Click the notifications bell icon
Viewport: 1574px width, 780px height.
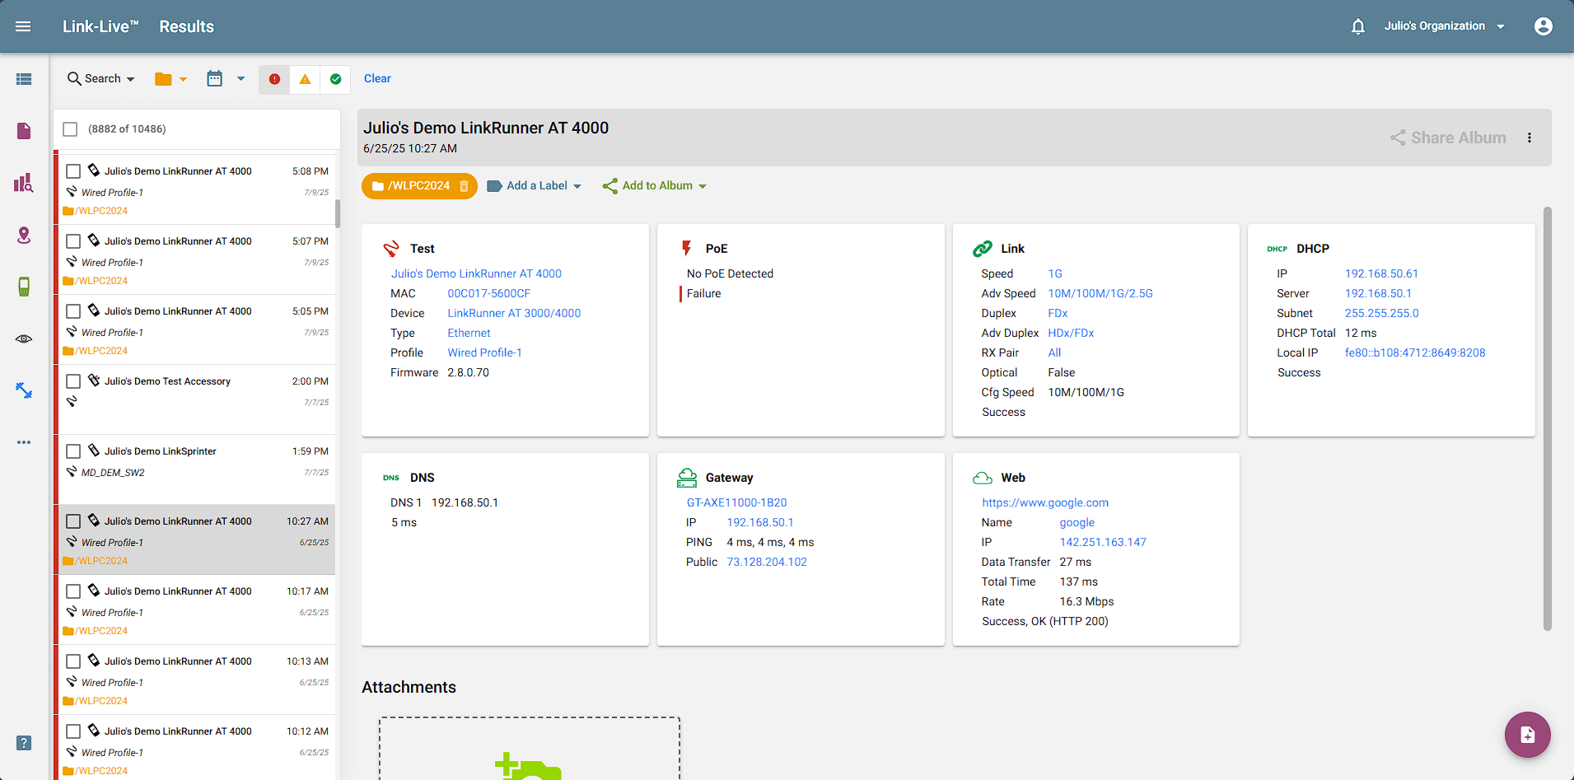tap(1358, 26)
